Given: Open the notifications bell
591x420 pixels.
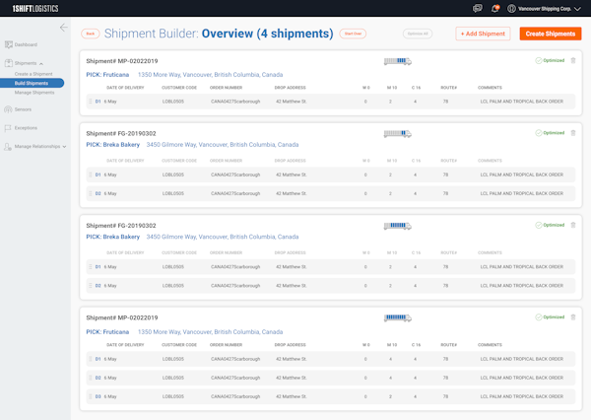Looking at the screenshot, I should (495, 8).
